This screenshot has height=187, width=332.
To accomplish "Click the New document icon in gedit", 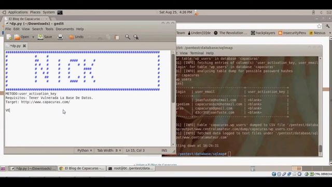I will 9,37.
